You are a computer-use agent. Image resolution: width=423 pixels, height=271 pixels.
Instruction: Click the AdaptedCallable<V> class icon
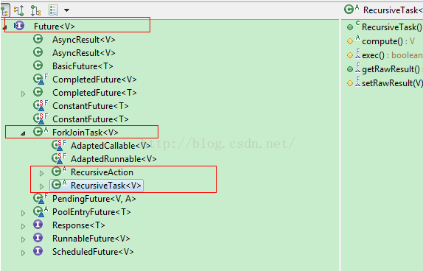[x=59, y=145]
